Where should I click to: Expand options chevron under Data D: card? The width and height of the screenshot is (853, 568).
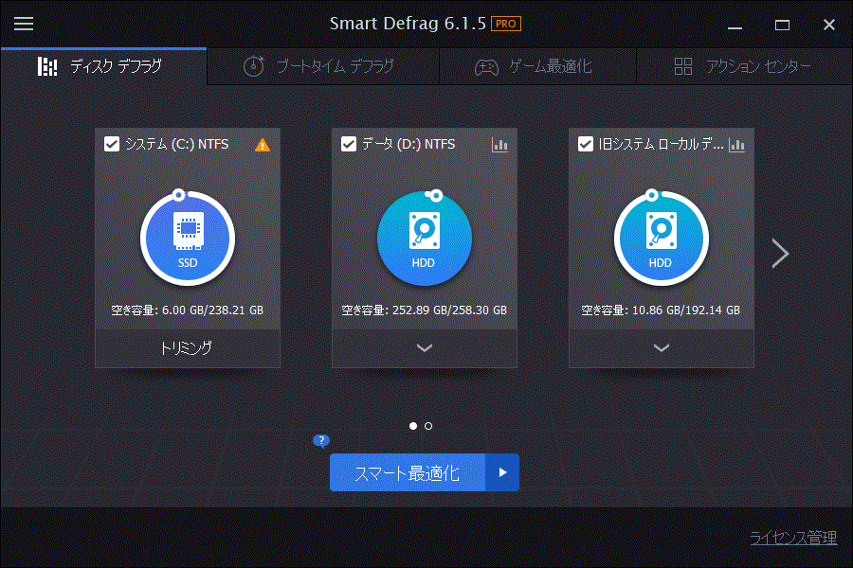[x=425, y=347]
